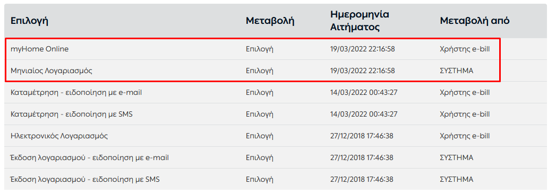Click ΣΥΣΤΗΜΑ in the Μηνιαίος Λογαριασμός row
The width and height of the screenshot is (556, 194).
coord(456,71)
